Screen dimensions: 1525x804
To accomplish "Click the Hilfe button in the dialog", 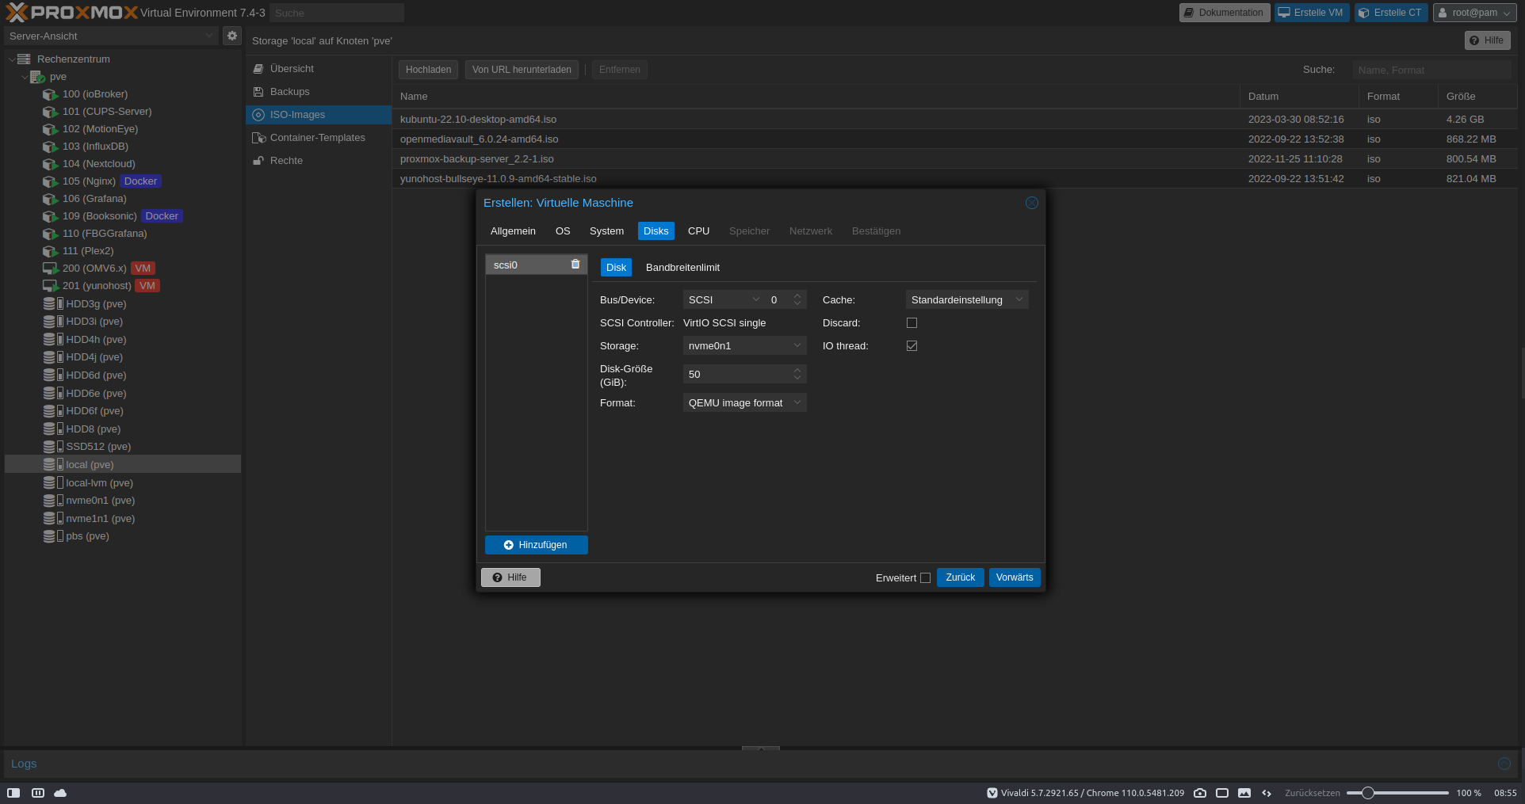I will click(x=510, y=577).
